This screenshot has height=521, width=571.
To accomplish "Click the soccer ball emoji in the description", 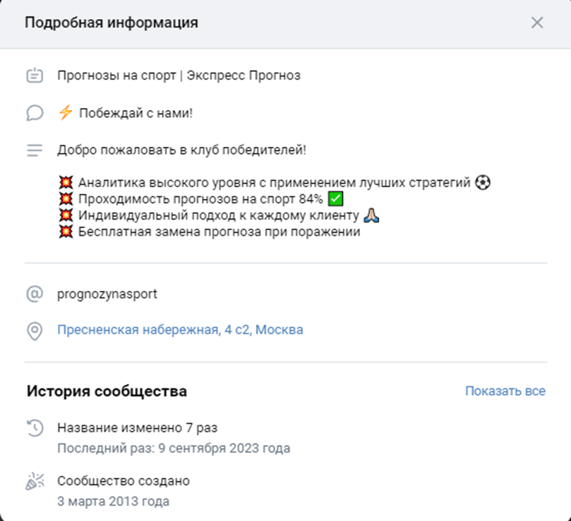I will [481, 181].
